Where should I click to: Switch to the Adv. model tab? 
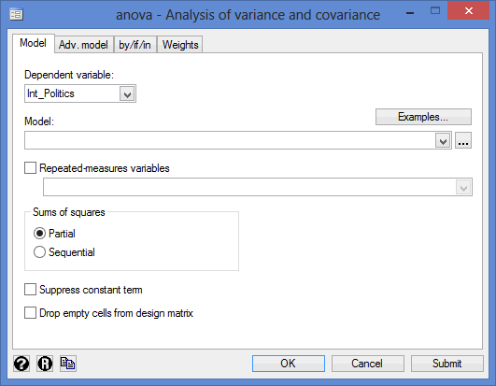(x=83, y=45)
